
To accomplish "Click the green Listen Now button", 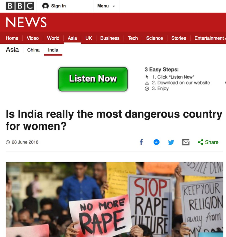I will 93,79.
